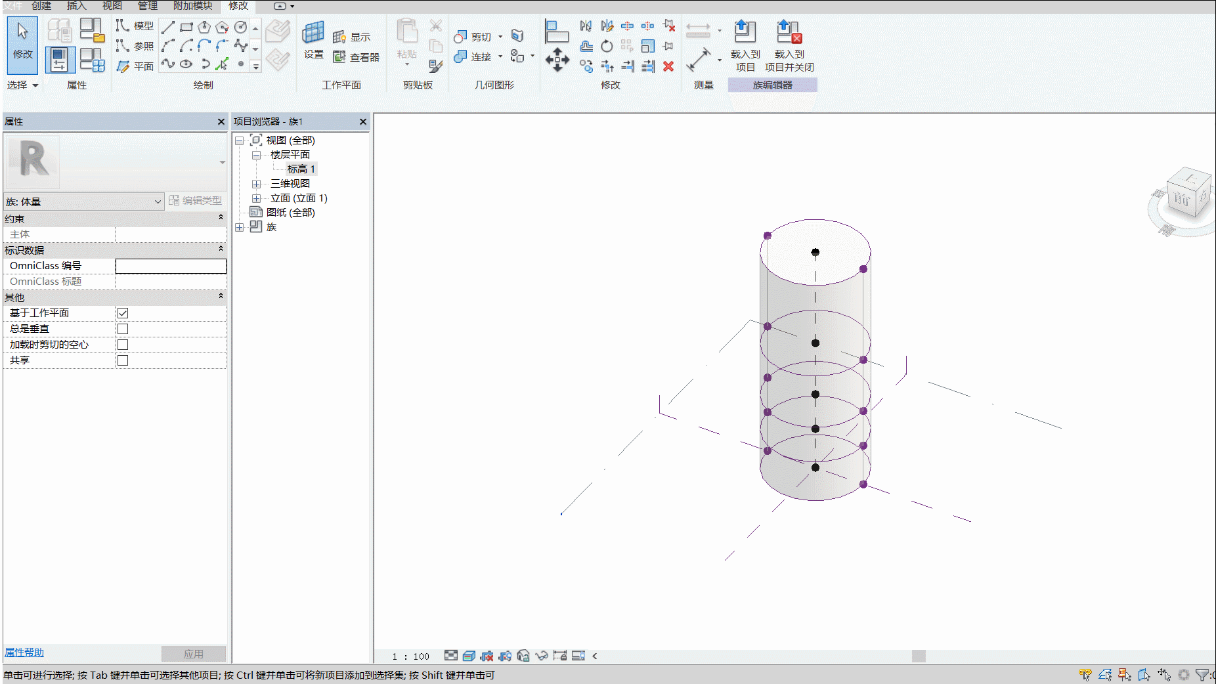
Task: Click the Pin tool icon
Action: point(668,46)
